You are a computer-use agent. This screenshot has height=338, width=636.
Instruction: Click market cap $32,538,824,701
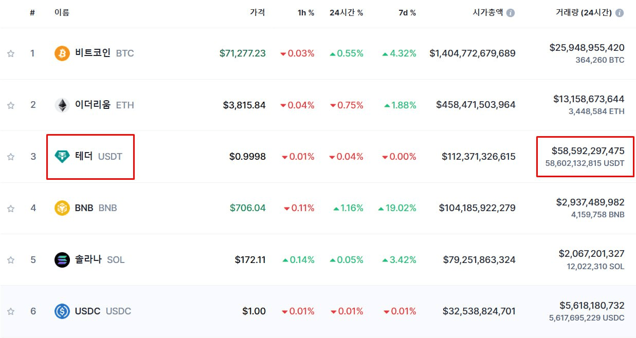[479, 311]
